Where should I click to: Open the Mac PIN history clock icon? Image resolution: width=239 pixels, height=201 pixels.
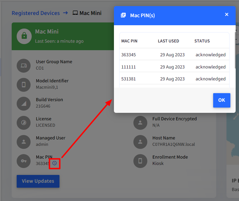pos(54,163)
